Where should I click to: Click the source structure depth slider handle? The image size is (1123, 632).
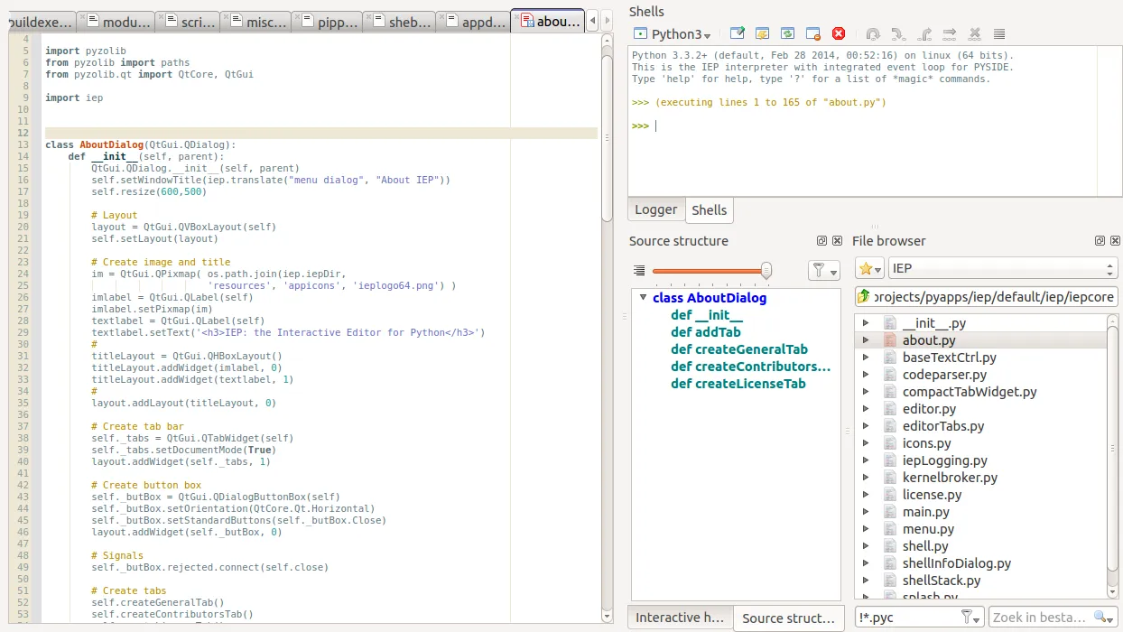click(x=766, y=269)
